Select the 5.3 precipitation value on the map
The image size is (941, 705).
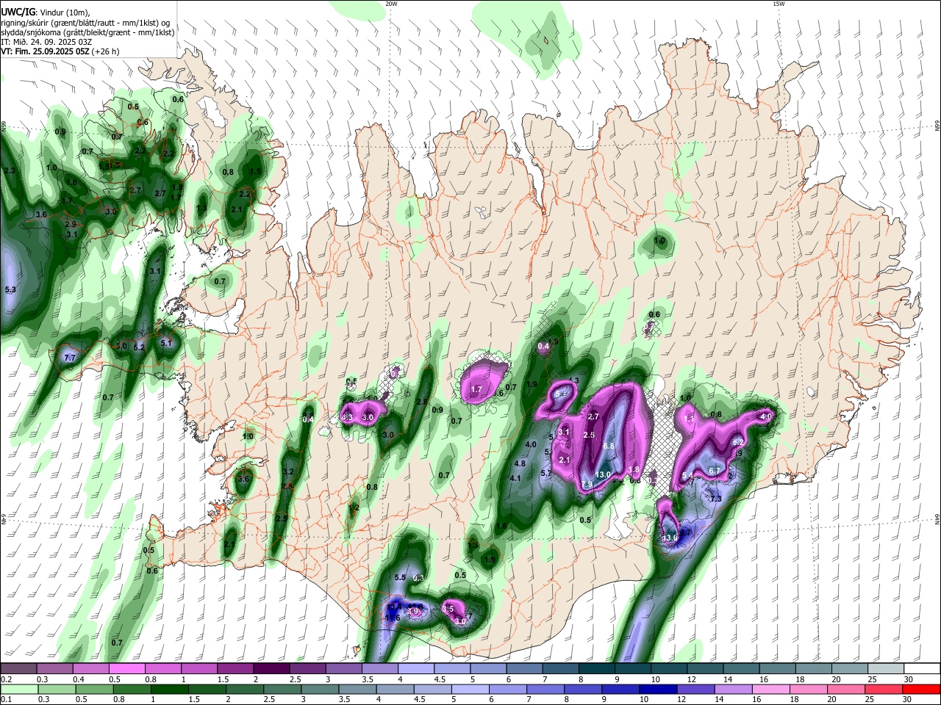point(10,290)
